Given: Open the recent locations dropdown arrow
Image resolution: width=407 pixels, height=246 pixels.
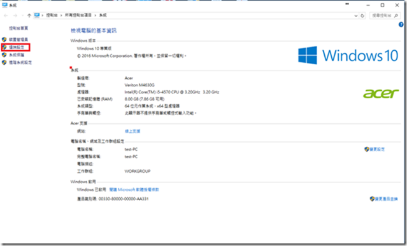Looking at the screenshot, I should pyautogui.click(x=22, y=15).
